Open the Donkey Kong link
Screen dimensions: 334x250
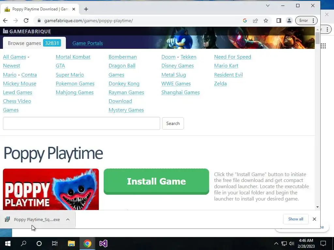point(124,84)
